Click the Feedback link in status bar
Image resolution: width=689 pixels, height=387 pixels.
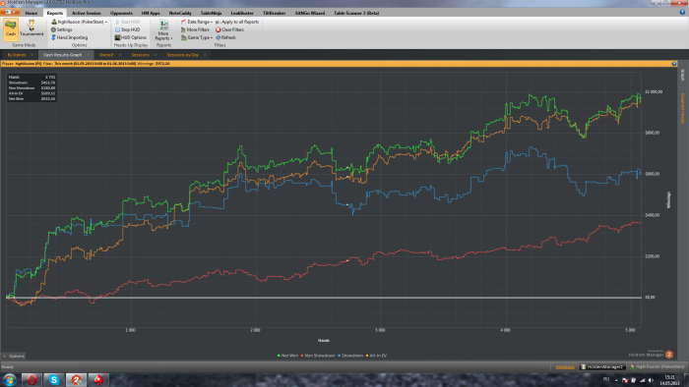[565, 366]
